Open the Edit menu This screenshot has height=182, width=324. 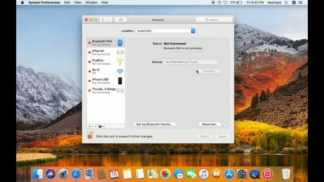[x=67, y=3]
